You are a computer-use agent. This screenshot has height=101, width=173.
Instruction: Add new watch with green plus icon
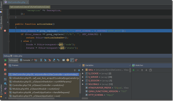tap(134, 70)
